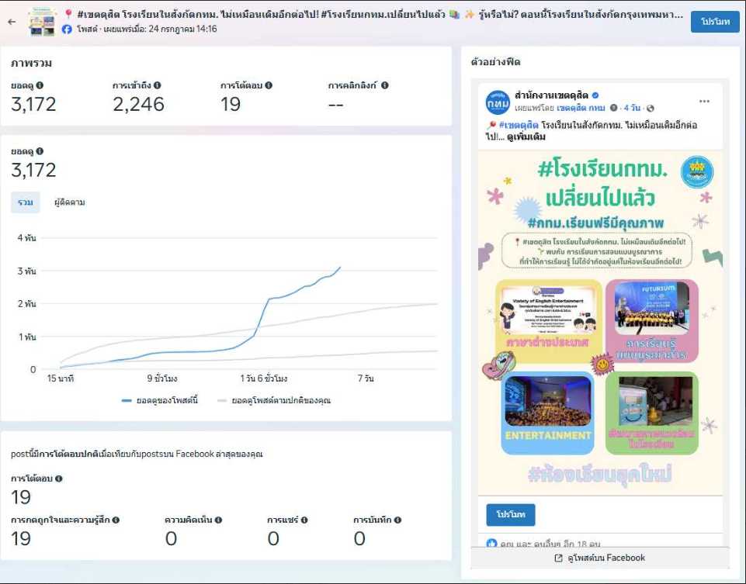Screen dimensions: 746x584
Task: Open the post three-dot options menu
Action: click(705, 102)
